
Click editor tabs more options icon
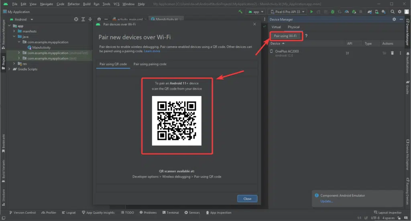click(264, 19)
